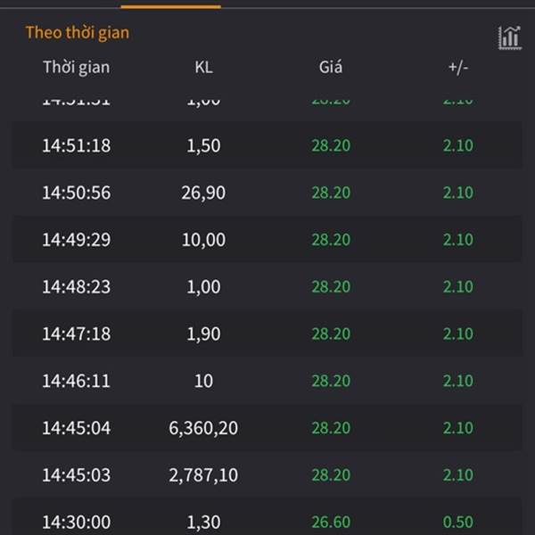535x535 pixels.
Task: Click volume 6,360,20 at 14:45:04
Action: click(203, 428)
